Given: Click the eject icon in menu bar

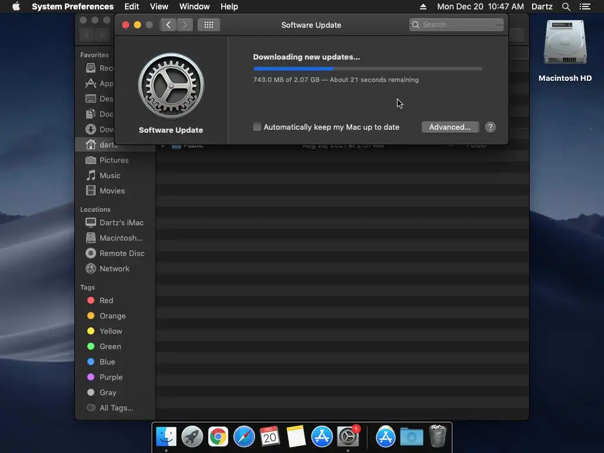Looking at the screenshot, I should [423, 6].
